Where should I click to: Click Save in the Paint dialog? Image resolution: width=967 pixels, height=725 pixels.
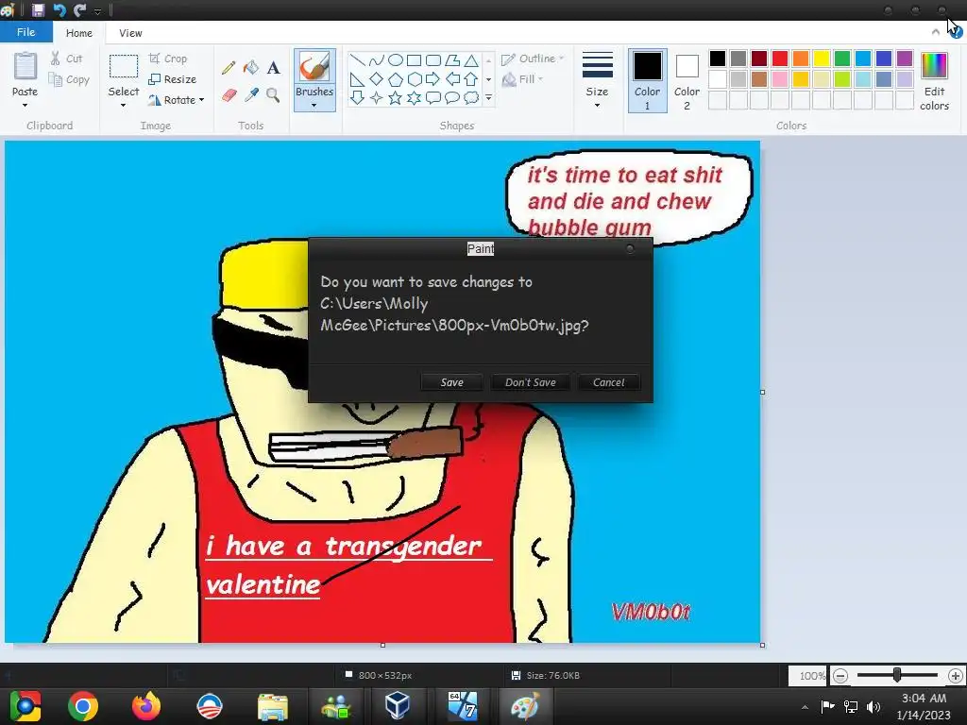451,382
